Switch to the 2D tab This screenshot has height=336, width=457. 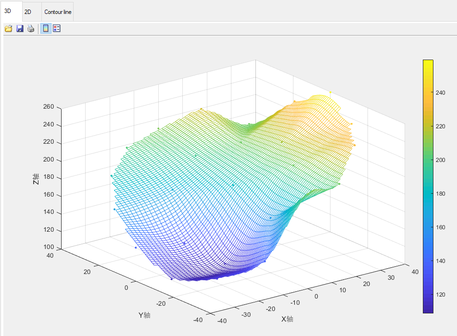click(32, 12)
